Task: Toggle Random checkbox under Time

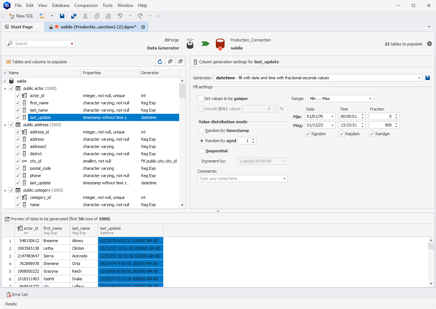Action: tap(342, 134)
